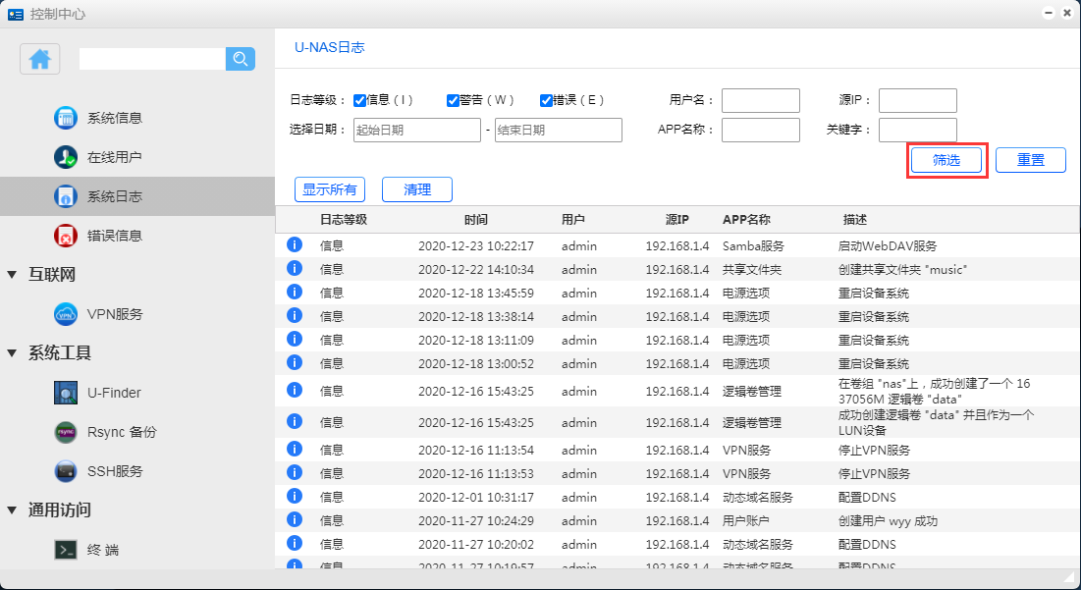Open VPN服务 settings
1081x590 pixels.
[114, 314]
